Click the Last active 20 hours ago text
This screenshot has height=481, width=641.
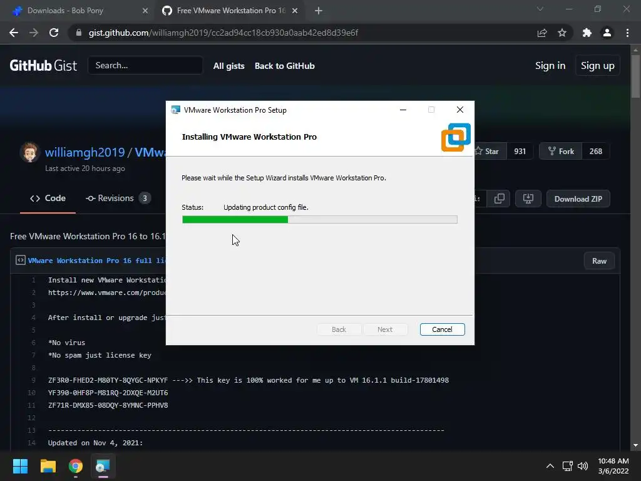pos(85,168)
